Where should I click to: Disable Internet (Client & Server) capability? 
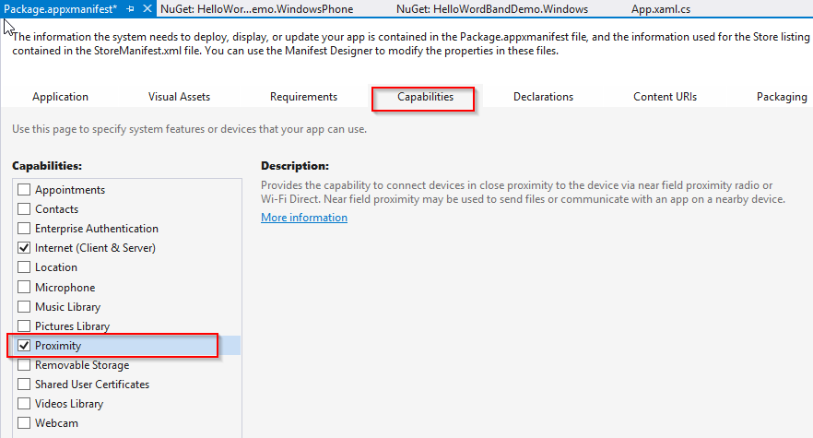coord(24,248)
